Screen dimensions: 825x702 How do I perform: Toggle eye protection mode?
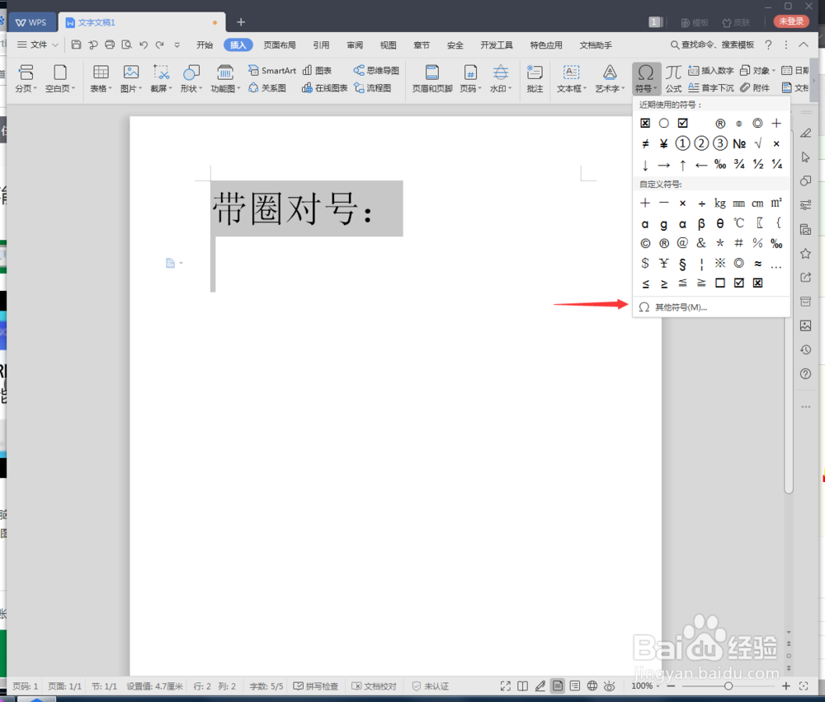(610, 686)
